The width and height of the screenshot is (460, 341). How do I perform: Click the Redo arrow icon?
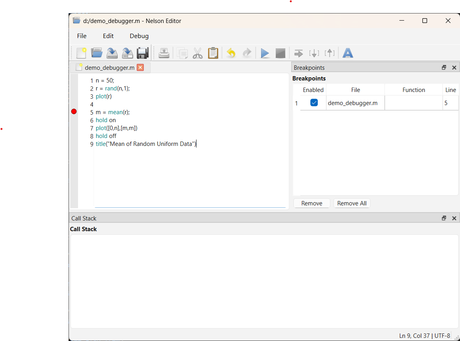pyautogui.click(x=247, y=53)
